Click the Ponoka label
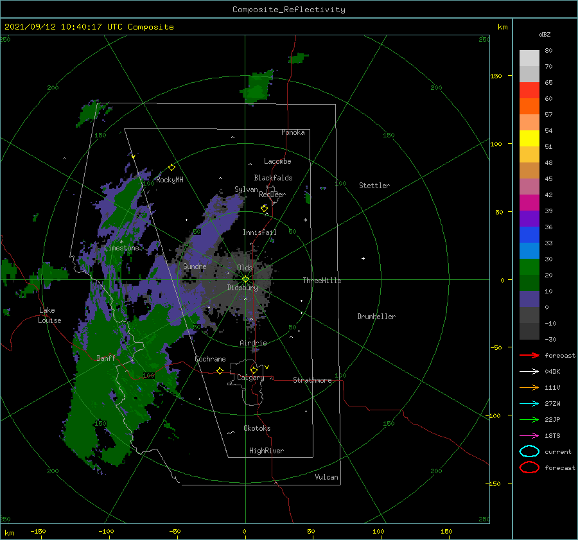 coord(293,132)
